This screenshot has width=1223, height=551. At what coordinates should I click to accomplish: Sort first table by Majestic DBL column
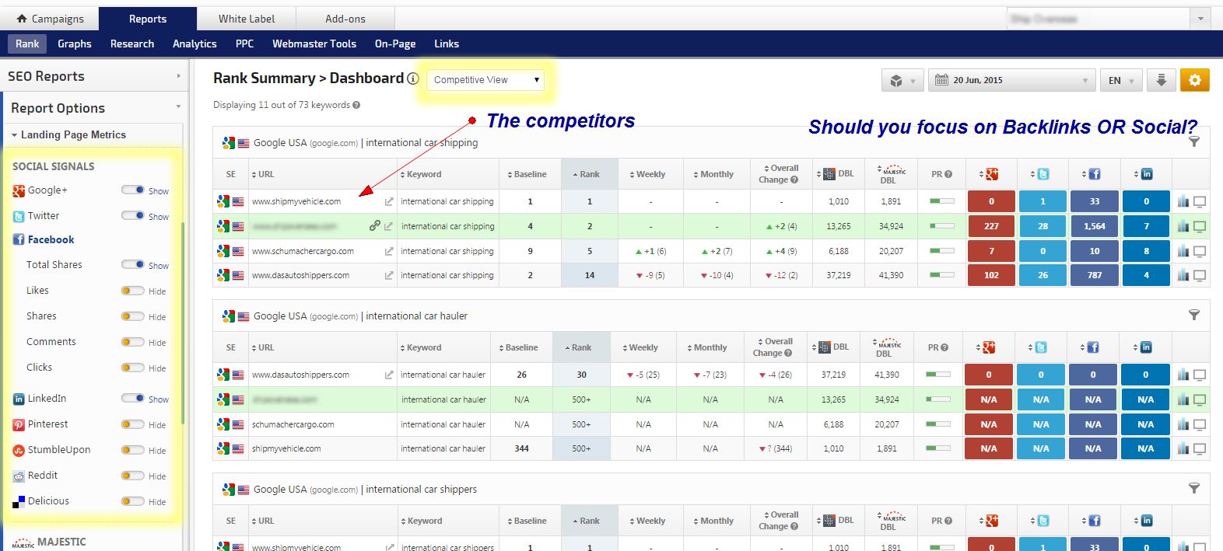[x=892, y=174]
